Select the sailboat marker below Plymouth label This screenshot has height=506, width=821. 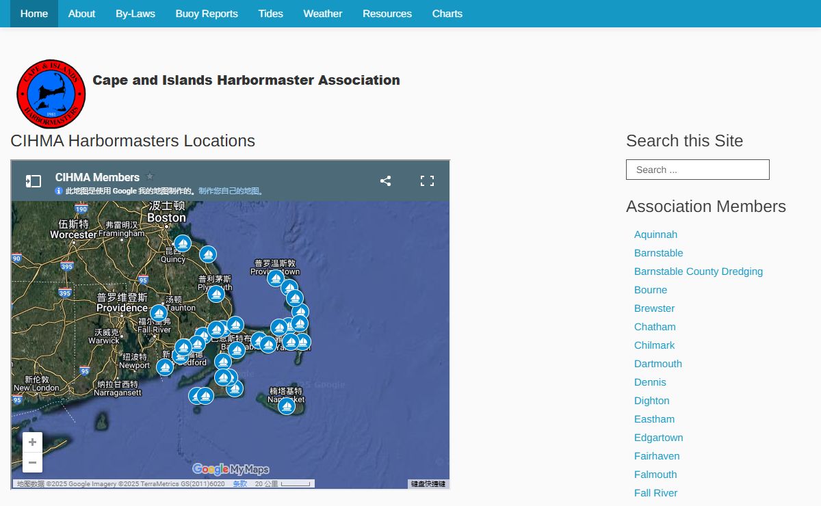216,294
